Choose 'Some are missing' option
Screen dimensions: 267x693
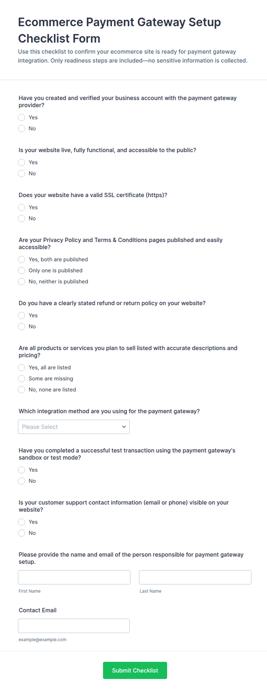pyautogui.click(x=22, y=379)
